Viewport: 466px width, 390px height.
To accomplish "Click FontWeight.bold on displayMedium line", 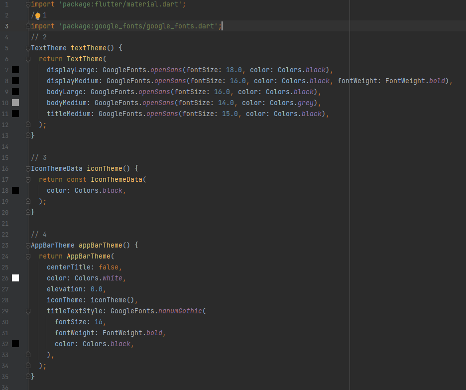I will click(x=415, y=81).
